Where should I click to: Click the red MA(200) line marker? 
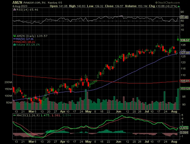[x=14, y=42]
